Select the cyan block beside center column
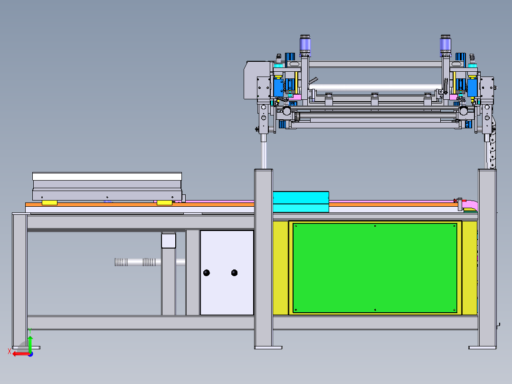 pos(301,202)
